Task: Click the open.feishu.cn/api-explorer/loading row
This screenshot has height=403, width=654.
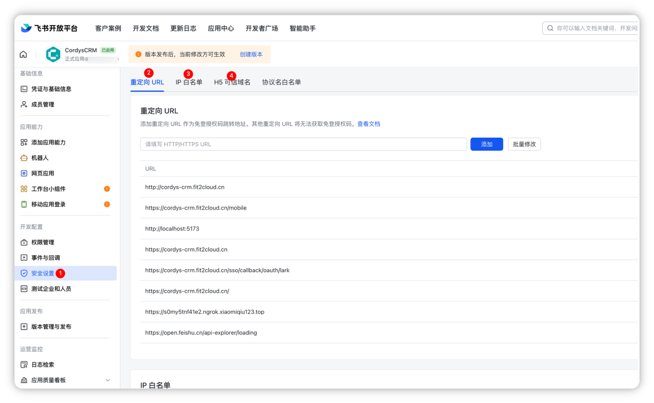Action: (x=389, y=332)
